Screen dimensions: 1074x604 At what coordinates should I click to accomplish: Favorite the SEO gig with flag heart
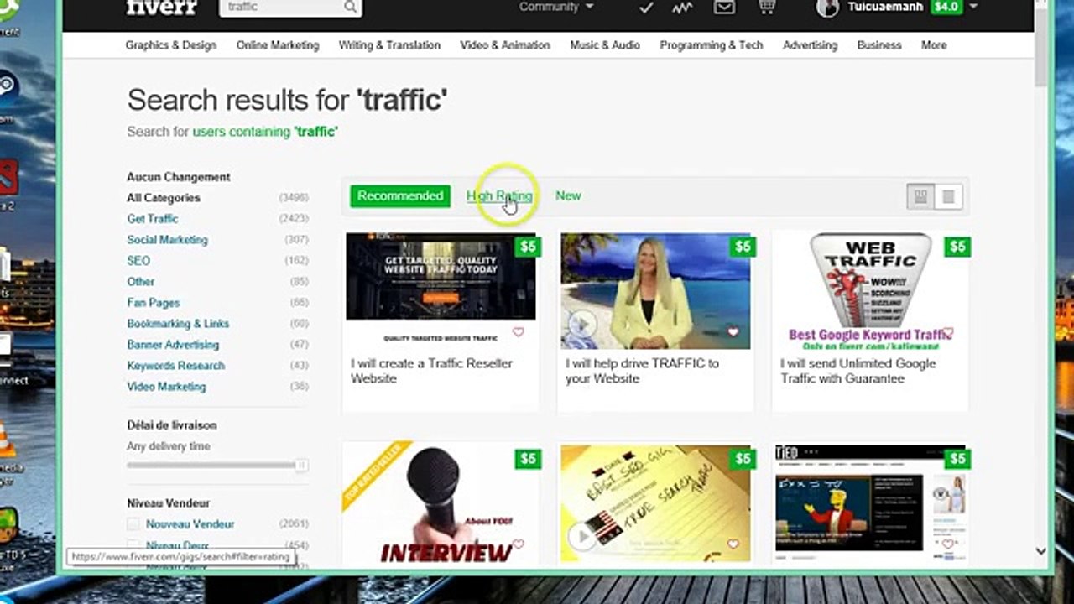[733, 544]
